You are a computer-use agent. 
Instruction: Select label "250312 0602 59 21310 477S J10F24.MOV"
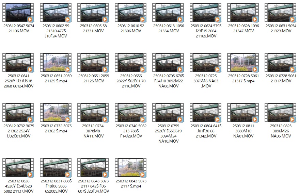tap(56, 31)
